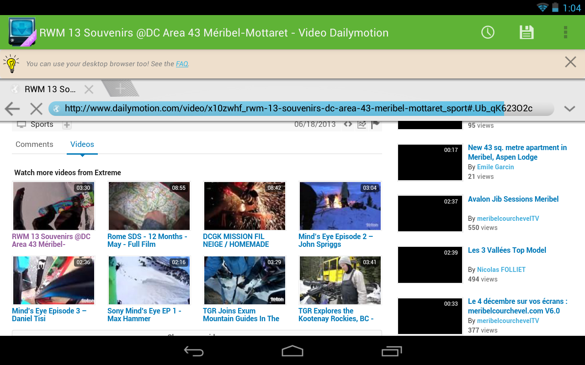The image size is (585, 365).
Task: Open TGR Joins Exum thumbnail
Action: pos(245,280)
